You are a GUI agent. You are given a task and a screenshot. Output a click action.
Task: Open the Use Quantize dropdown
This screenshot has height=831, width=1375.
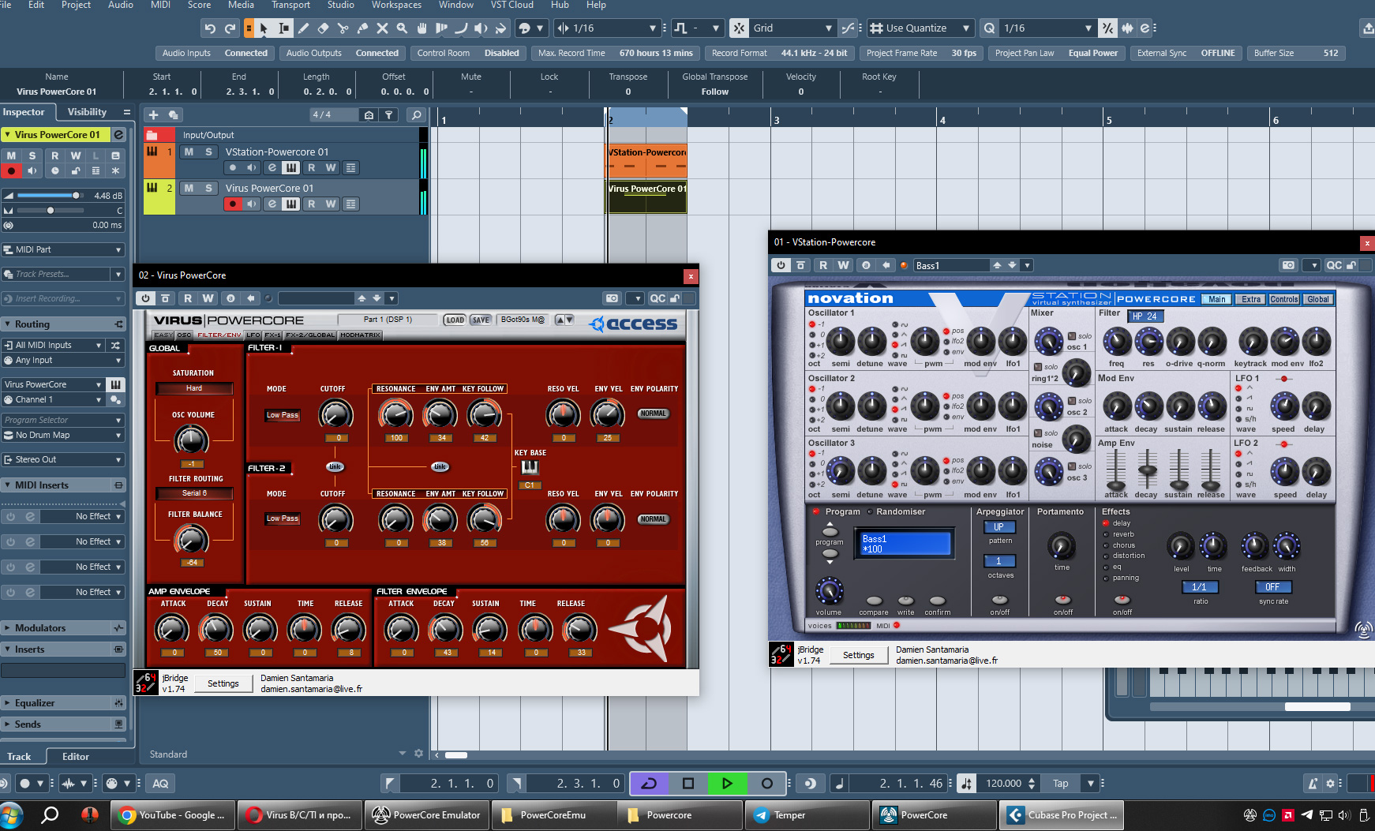point(921,28)
